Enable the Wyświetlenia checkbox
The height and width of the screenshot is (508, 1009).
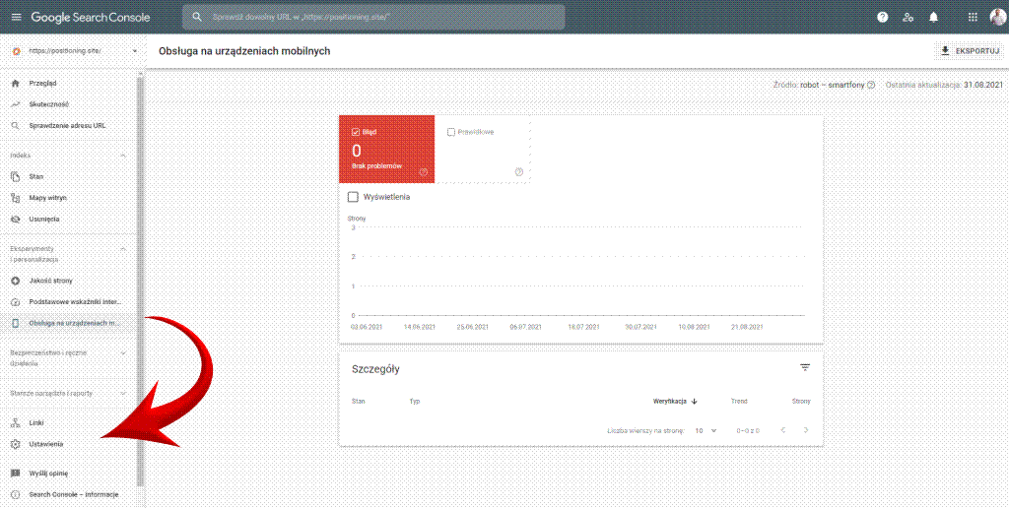[353, 197]
